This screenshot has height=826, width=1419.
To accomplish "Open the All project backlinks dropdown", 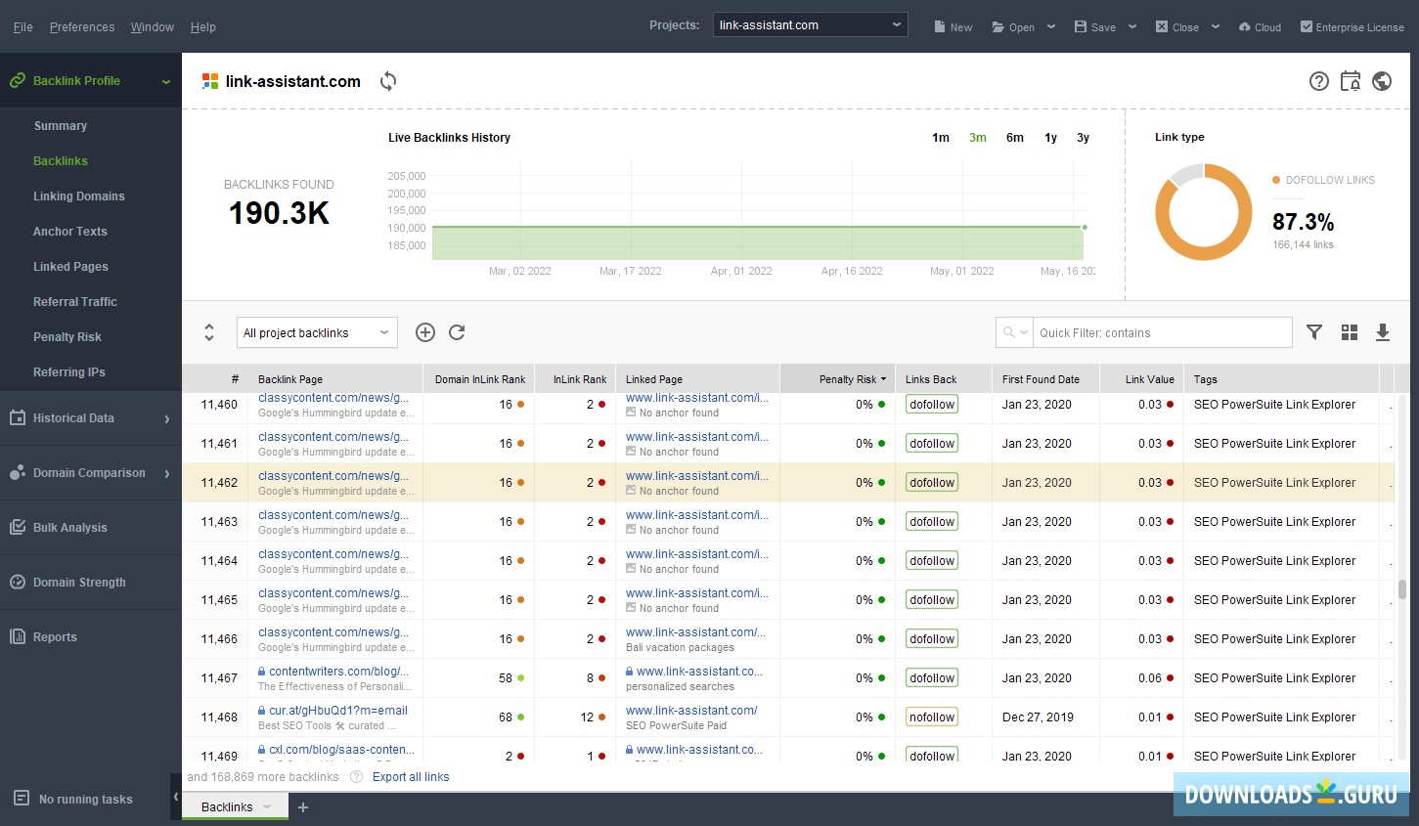I will pos(317,333).
